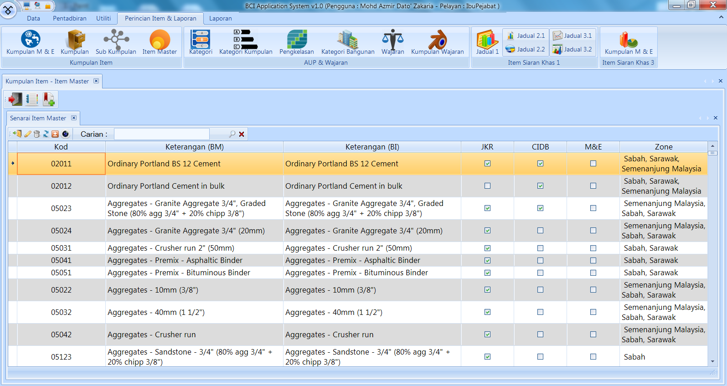The width and height of the screenshot is (727, 386).
Task: Open the Pentadbiran ribbon tab
Action: click(x=70, y=18)
